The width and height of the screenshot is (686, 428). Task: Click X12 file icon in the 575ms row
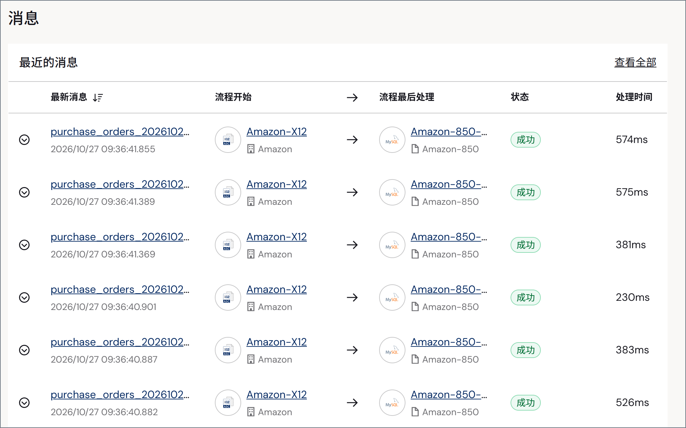228,192
